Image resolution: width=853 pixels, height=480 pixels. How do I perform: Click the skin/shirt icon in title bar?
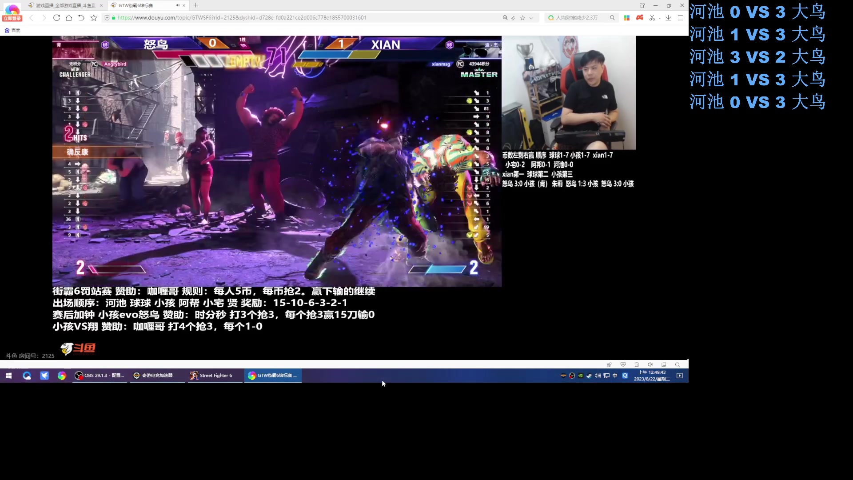(x=642, y=5)
